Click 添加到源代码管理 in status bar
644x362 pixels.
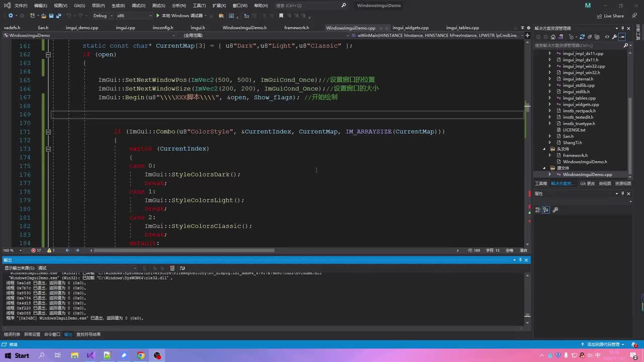(x=603, y=344)
